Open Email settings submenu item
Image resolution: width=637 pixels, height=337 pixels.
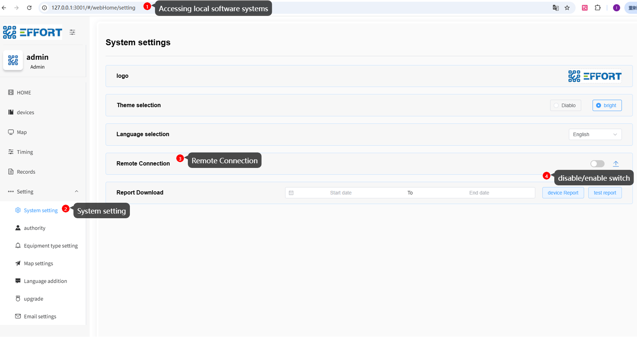click(40, 316)
